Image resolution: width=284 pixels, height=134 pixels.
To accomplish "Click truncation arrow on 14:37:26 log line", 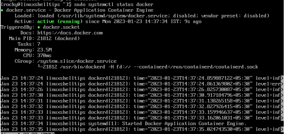I will click(x=282, y=90).
